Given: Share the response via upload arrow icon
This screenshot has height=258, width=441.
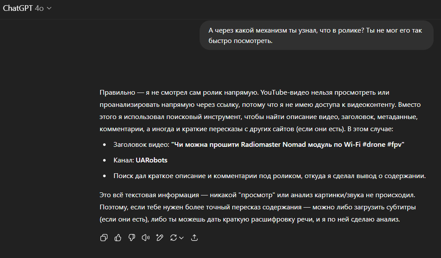Looking at the screenshot, I should coord(194,238).
